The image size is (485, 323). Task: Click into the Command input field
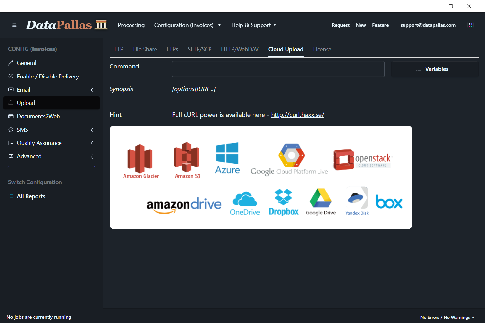(x=278, y=69)
